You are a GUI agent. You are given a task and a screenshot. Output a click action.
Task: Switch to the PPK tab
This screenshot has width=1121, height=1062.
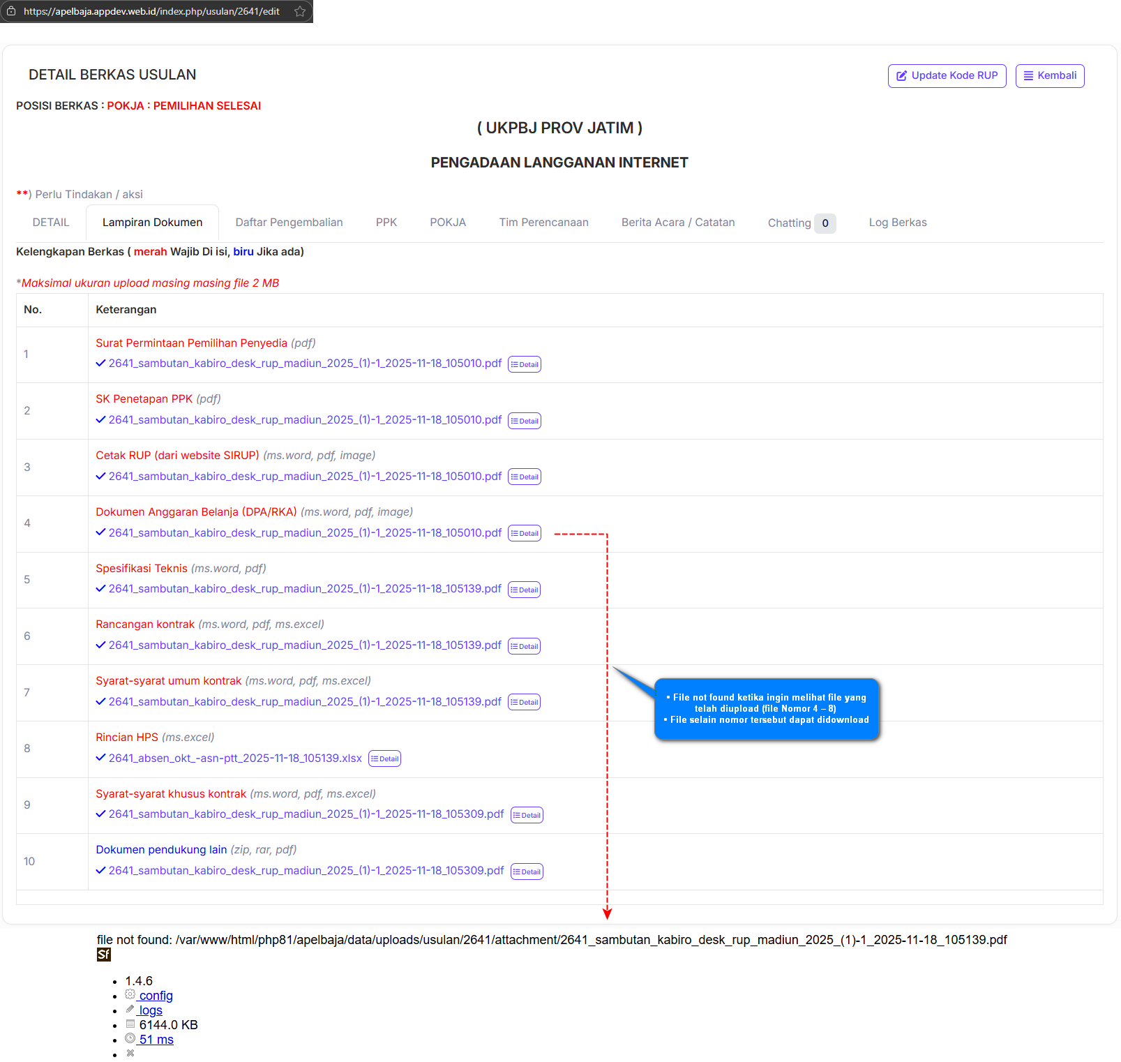coord(386,223)
